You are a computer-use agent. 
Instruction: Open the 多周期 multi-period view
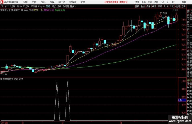point(66,6)
